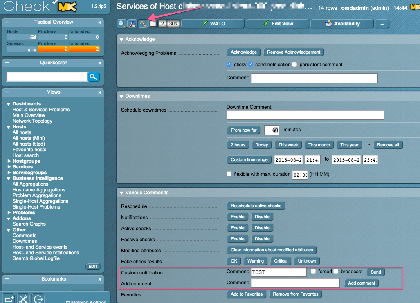Open Search Global Logfile link
The width and height of the screenshot is (420, 303).
[36, 258]
